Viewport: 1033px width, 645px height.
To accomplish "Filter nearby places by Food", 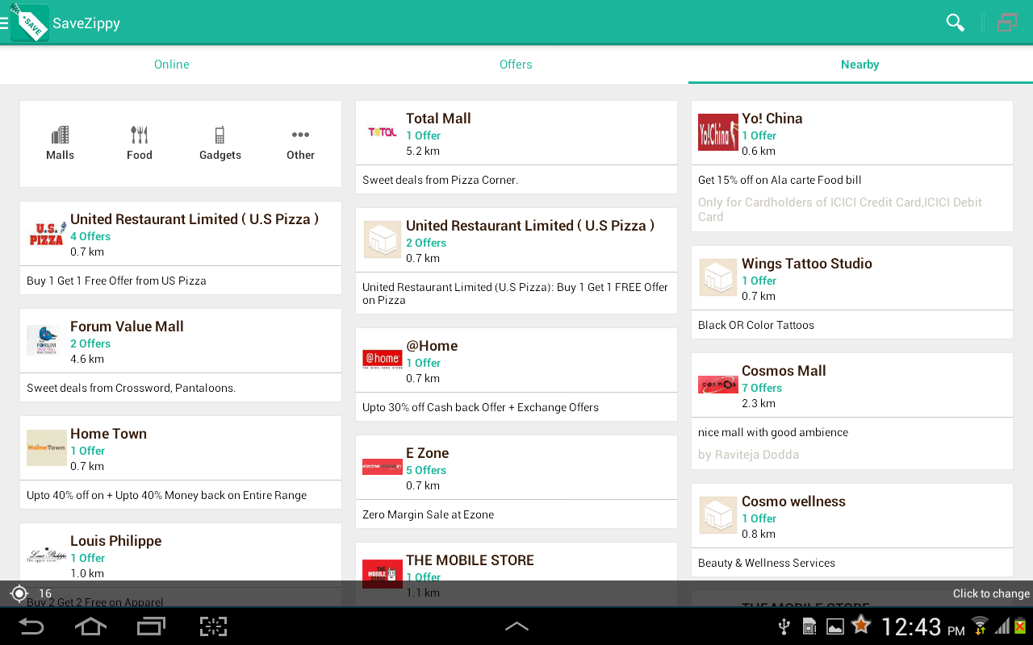I will (x=140, y=144).
